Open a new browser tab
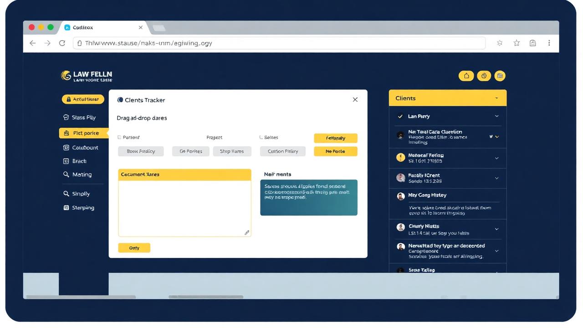 click(x=159, y=28)
